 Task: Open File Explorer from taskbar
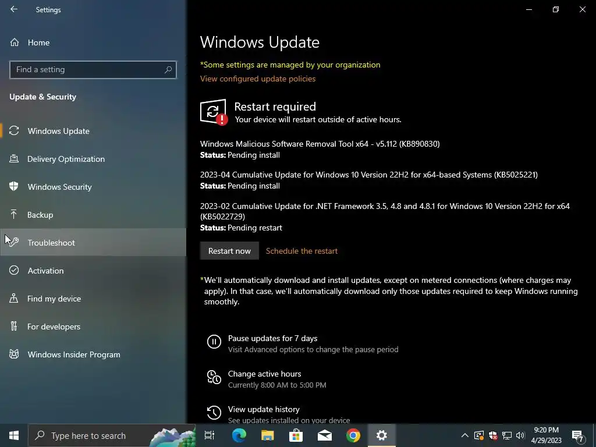[x=268, y=435]
